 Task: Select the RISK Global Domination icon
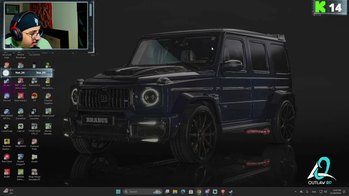pos(20,84)
